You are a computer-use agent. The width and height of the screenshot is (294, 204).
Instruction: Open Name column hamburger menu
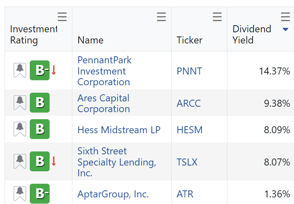[161, 17]
